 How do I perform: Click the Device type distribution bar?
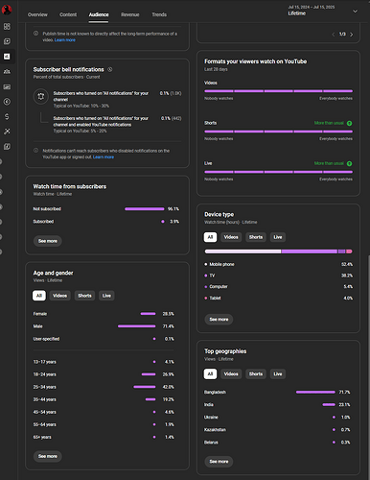(x=278, y=252)
